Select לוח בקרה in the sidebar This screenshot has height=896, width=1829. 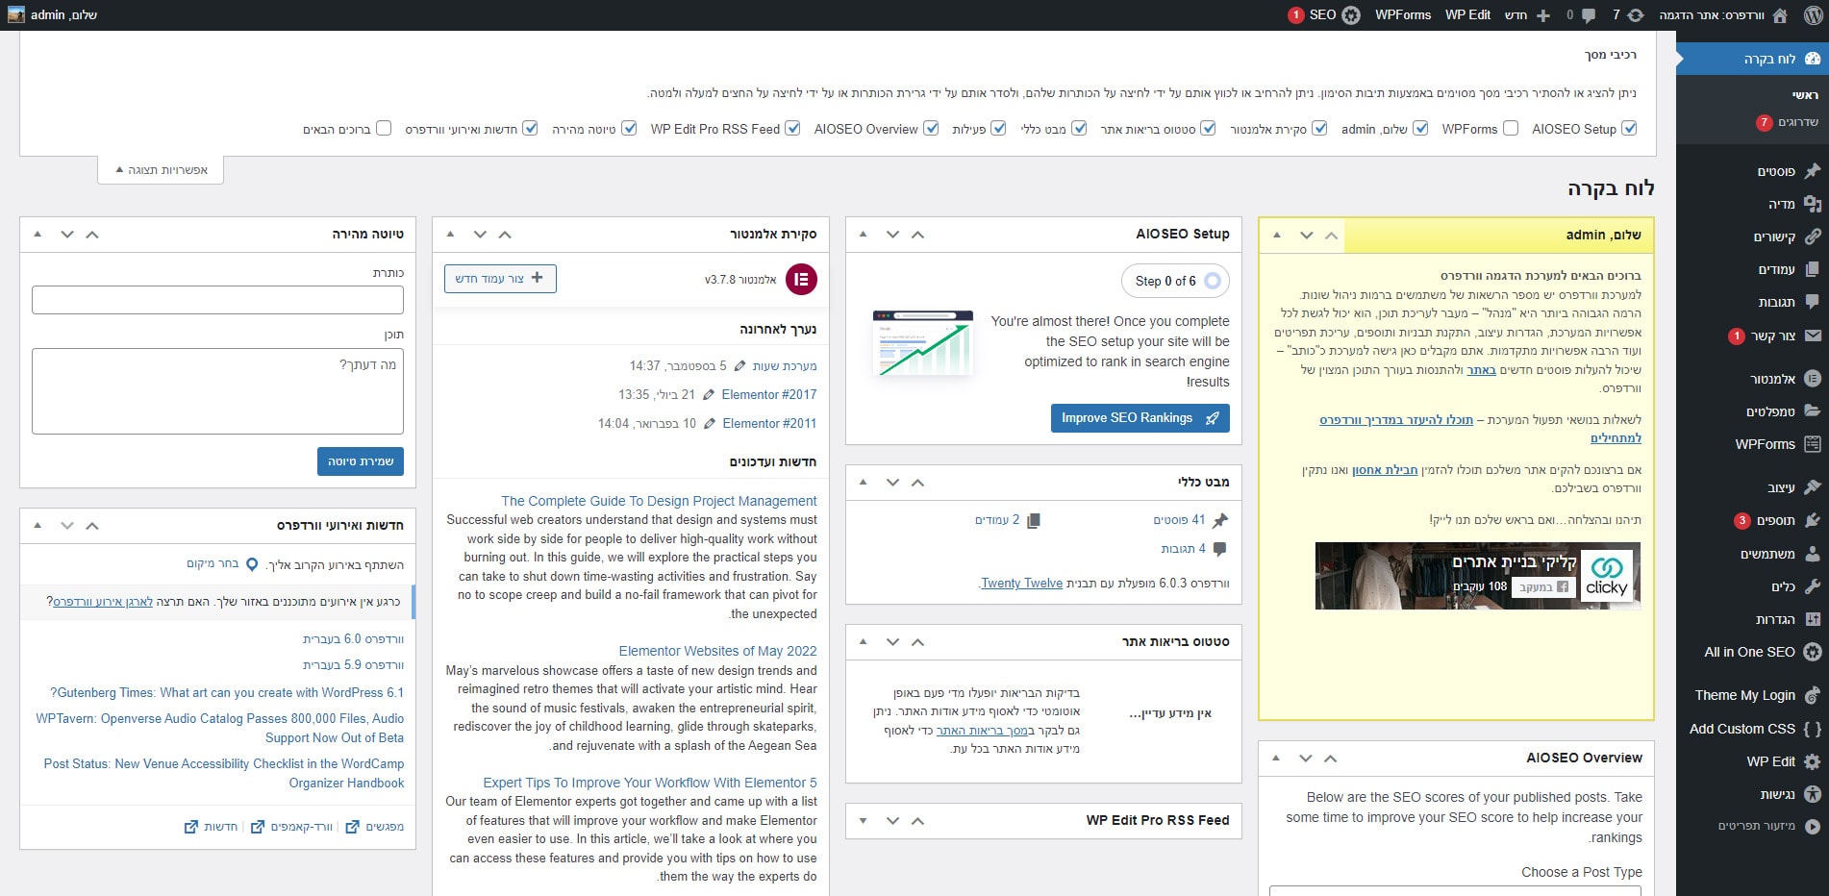[1752, 59]
